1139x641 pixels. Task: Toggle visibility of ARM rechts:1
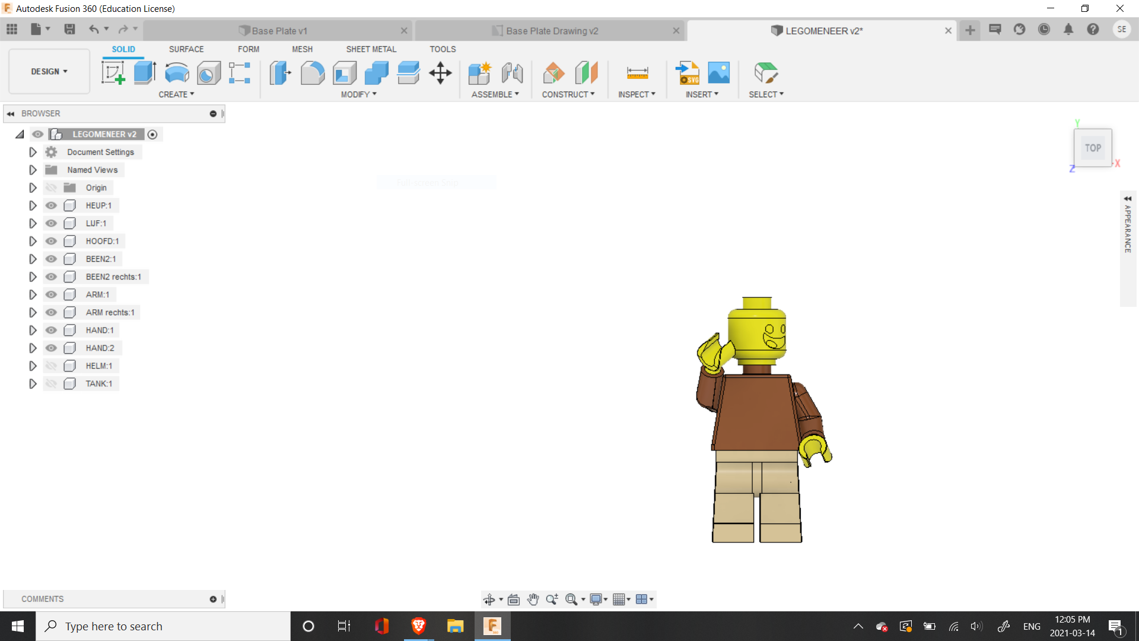pyautogui.click(x=51, y=312)
